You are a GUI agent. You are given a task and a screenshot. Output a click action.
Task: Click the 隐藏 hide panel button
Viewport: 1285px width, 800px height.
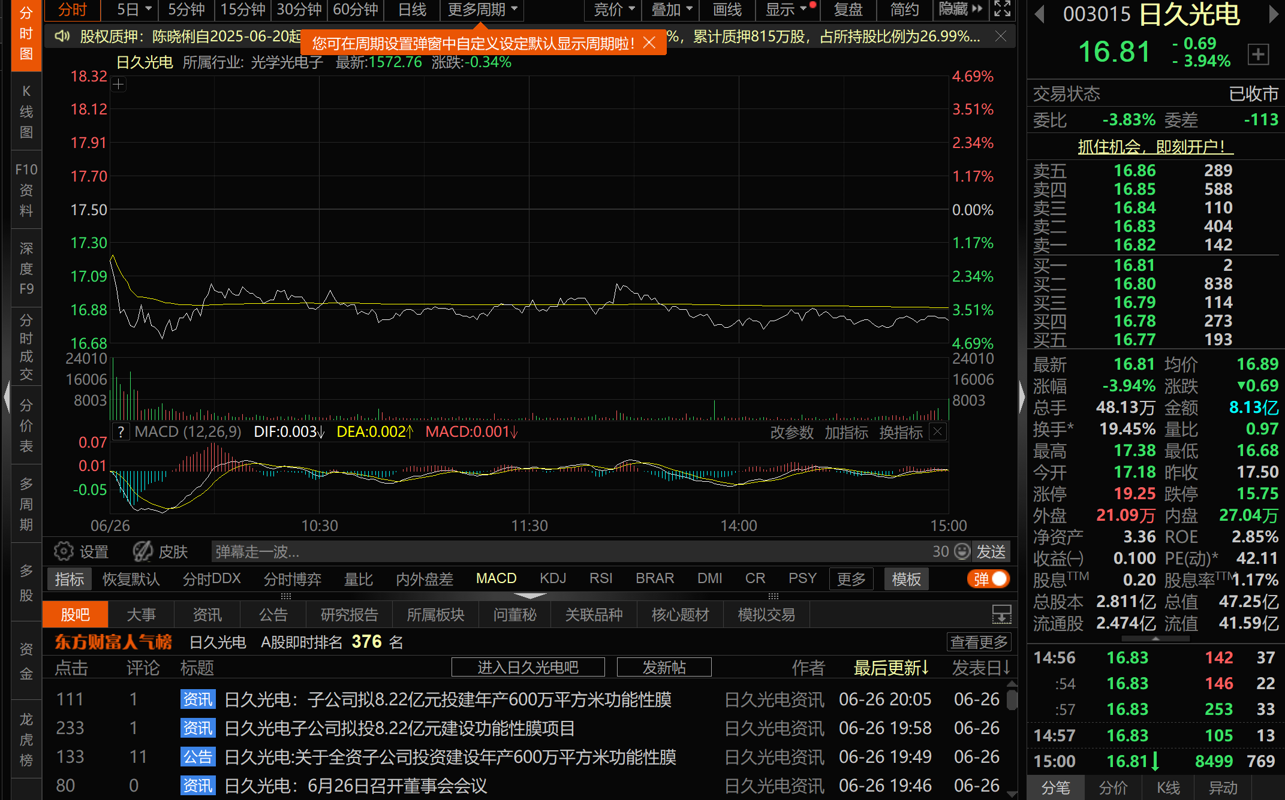coord(960,10)
